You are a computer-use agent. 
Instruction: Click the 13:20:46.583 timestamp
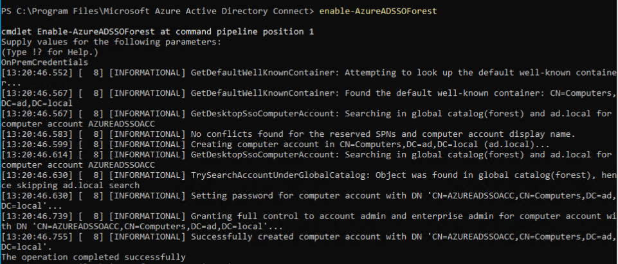[32, 134]
